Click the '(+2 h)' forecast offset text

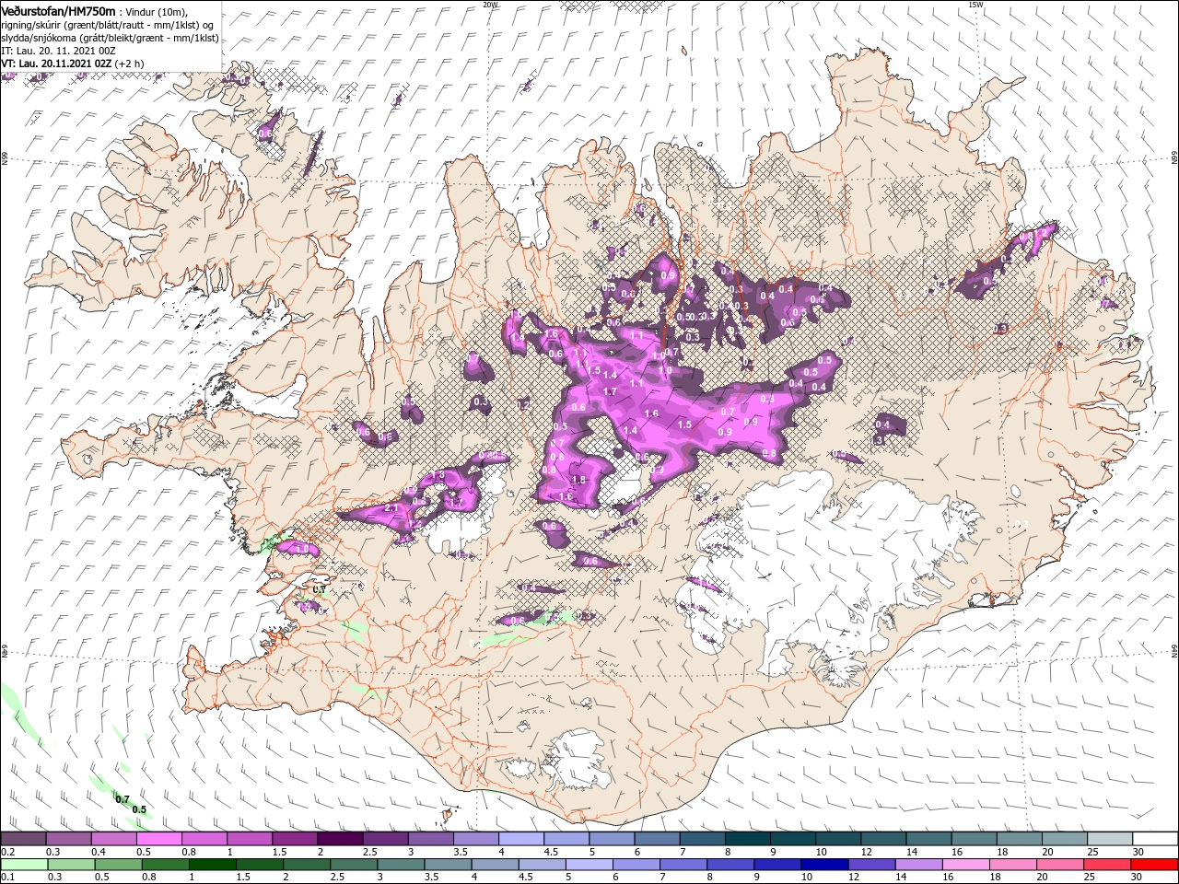pyautogui.click(x=129, y=63)
